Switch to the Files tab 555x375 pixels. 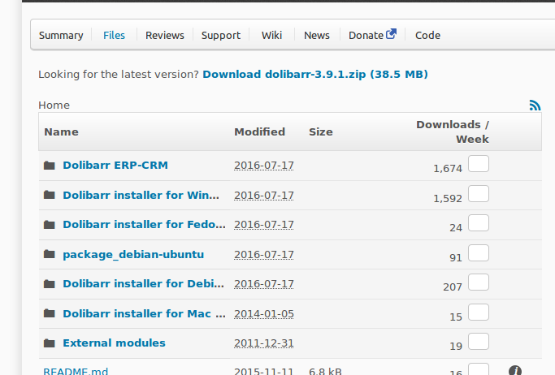pos(114,36)
